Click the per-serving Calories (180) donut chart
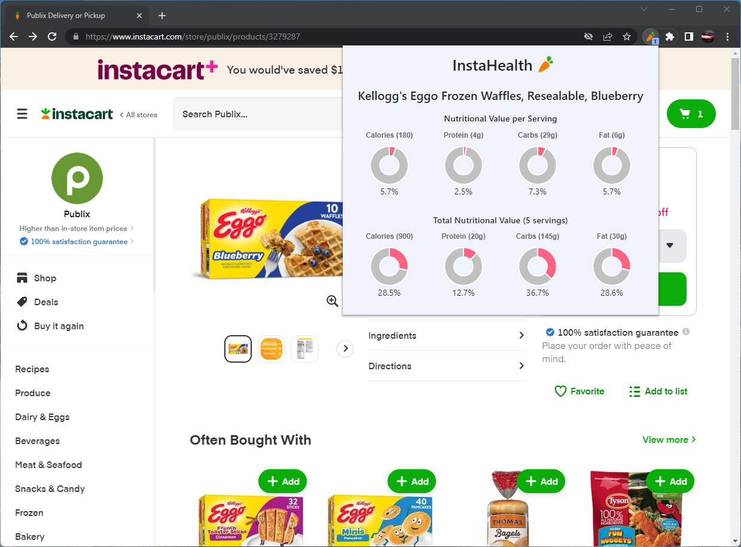This screenshot has width=741, height=547. 389,165
